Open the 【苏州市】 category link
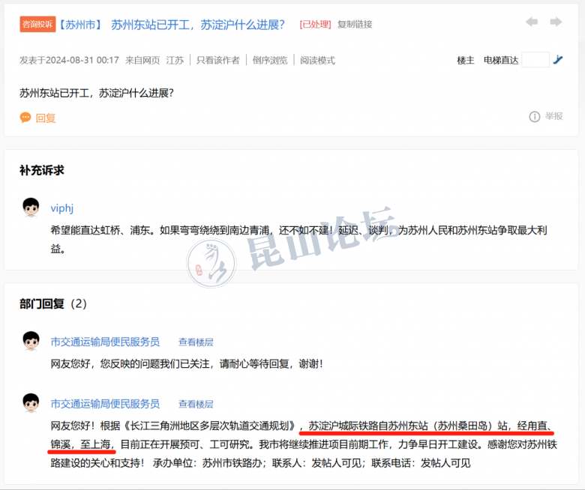Viewport: 585px width, 490px height. pyautogui.click(x=80, y=24)
